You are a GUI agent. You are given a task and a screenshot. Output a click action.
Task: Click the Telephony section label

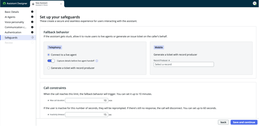click(x=55, y=48)
